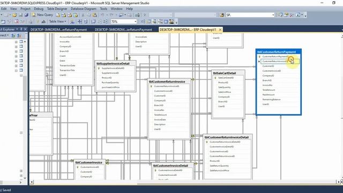
Task: Click the Paste icon in the standard toolbar
Action: [x=94, y=15]
